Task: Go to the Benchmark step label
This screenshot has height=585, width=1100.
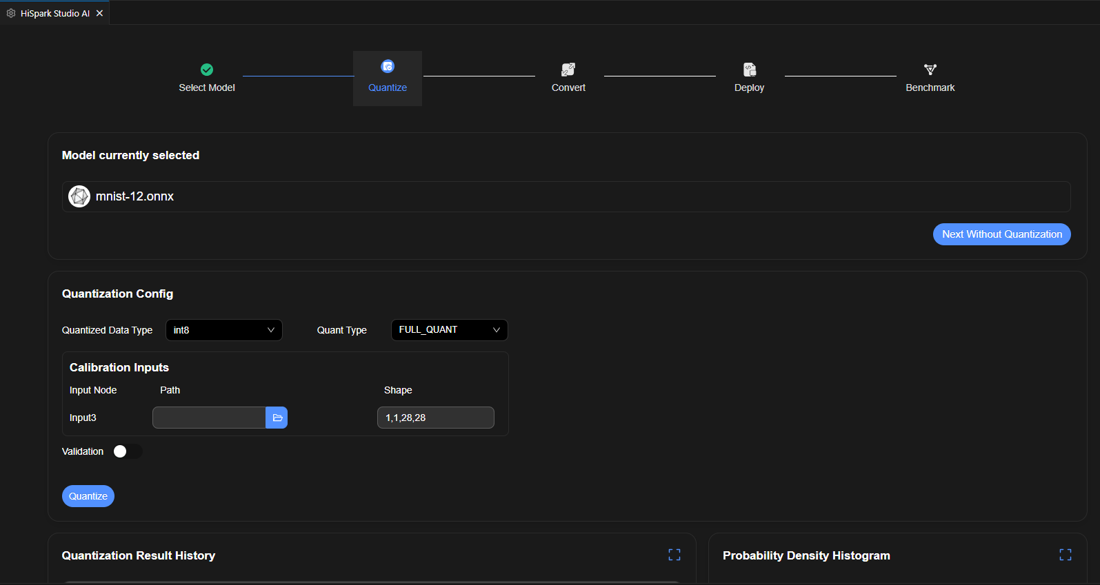Action: [x=930, y=88]
